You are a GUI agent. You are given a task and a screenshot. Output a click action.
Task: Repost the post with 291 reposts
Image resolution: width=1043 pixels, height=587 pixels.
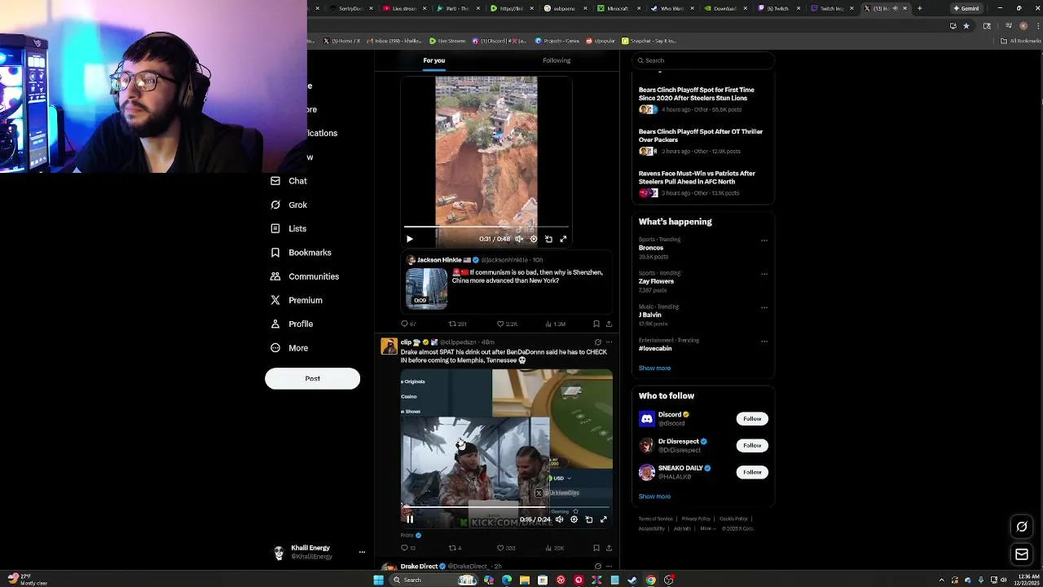click(x=457, y=324)
